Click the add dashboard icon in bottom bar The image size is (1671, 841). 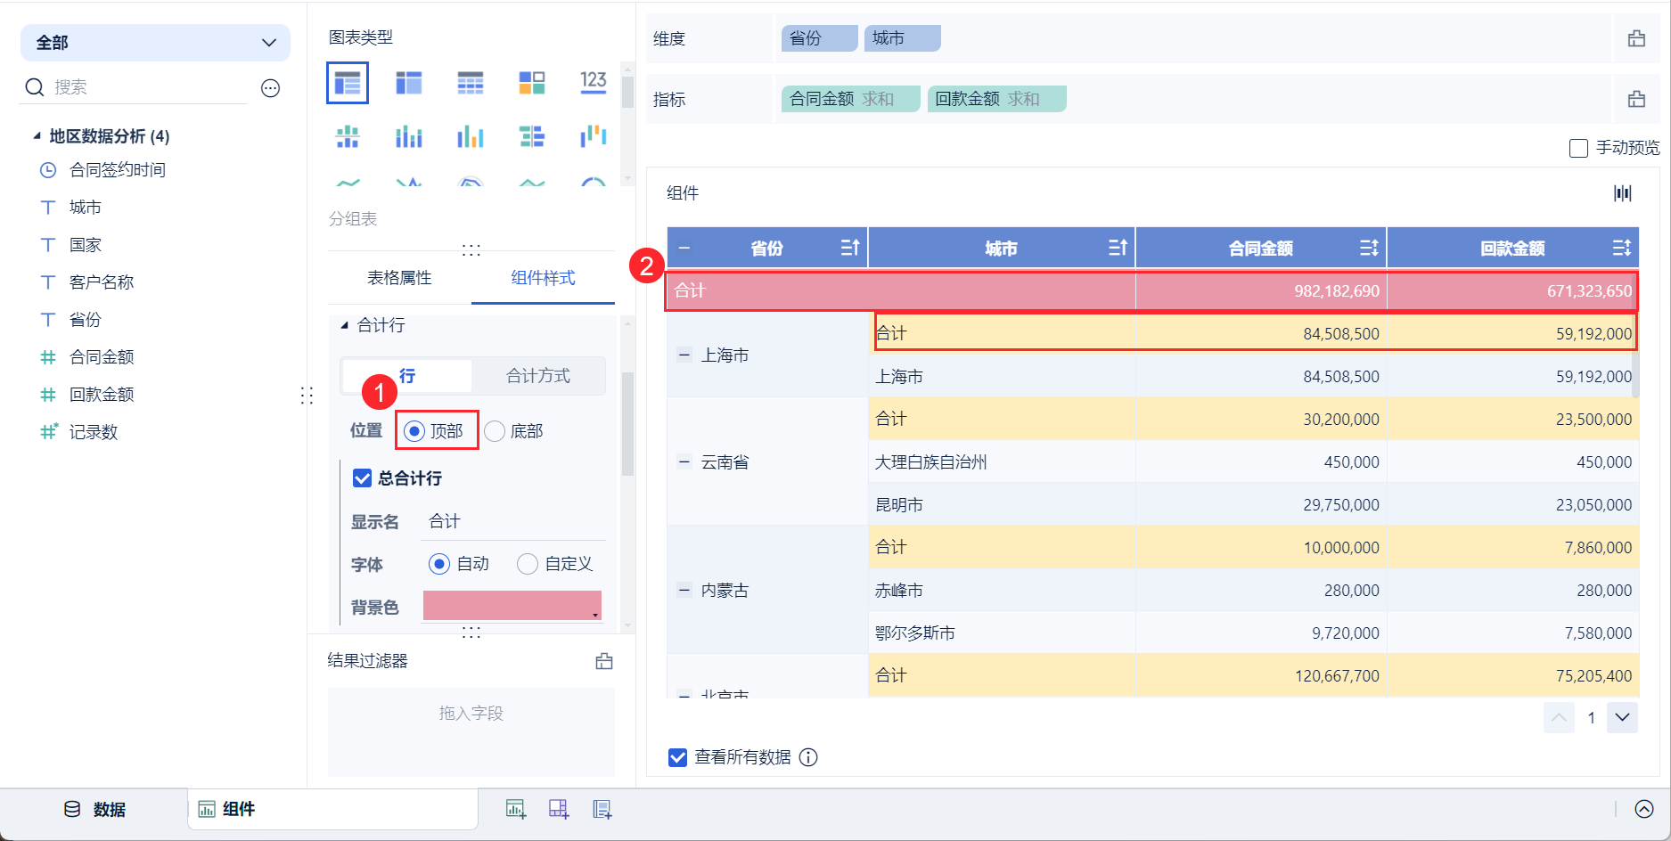pyautogui.click(x=559, y=809)
